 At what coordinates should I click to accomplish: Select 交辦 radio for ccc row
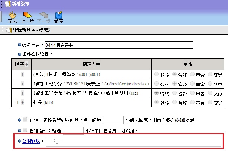pos(211,93)
